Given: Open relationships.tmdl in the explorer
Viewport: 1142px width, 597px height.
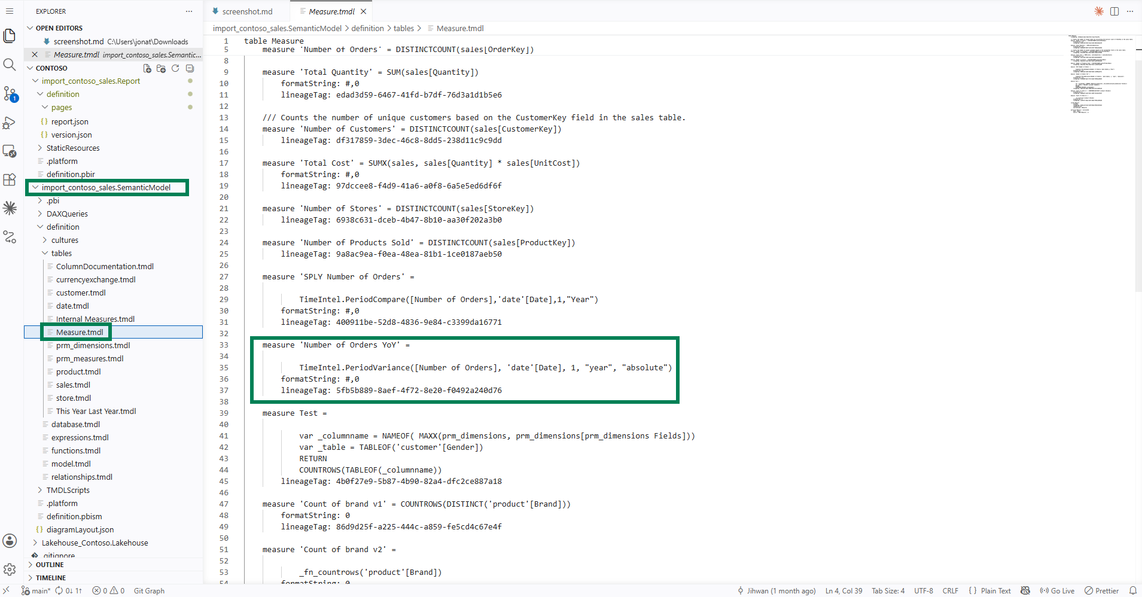Looking at the screenshot, I should tap(81, 477).
